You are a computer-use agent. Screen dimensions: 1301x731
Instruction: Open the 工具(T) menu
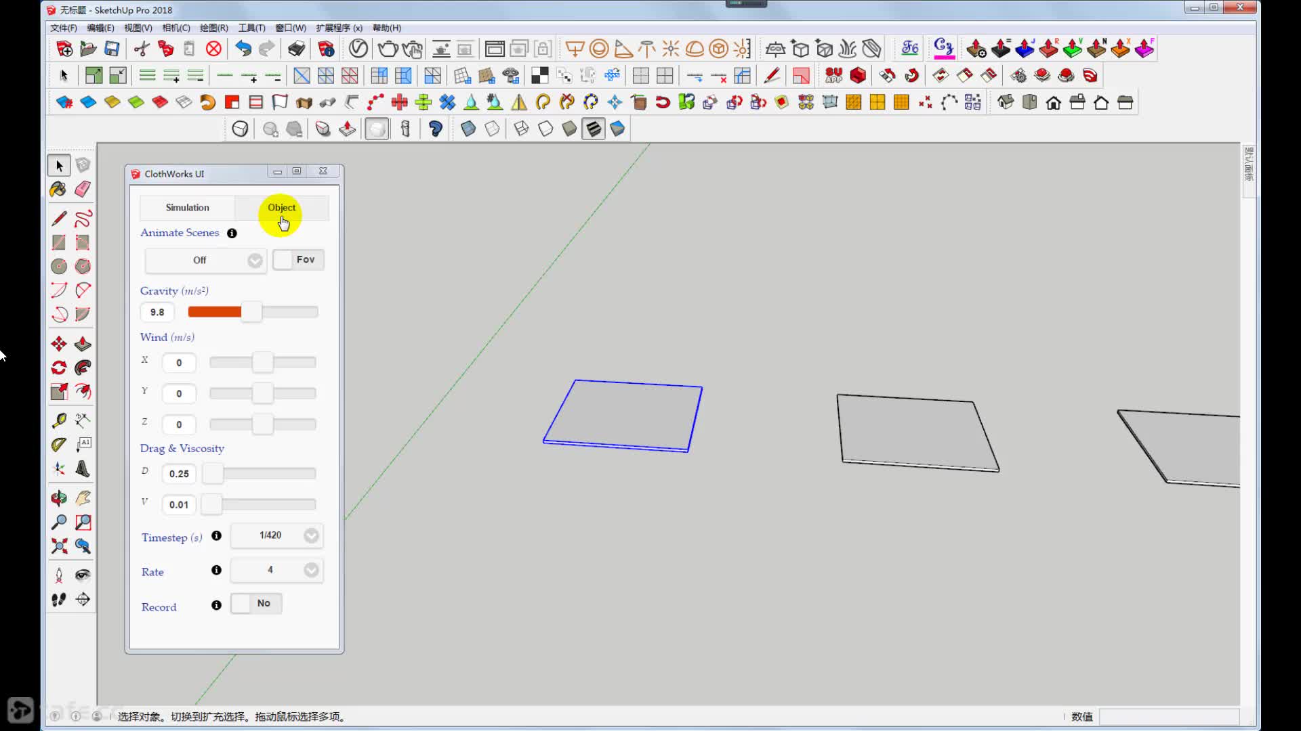coord(251,28)
